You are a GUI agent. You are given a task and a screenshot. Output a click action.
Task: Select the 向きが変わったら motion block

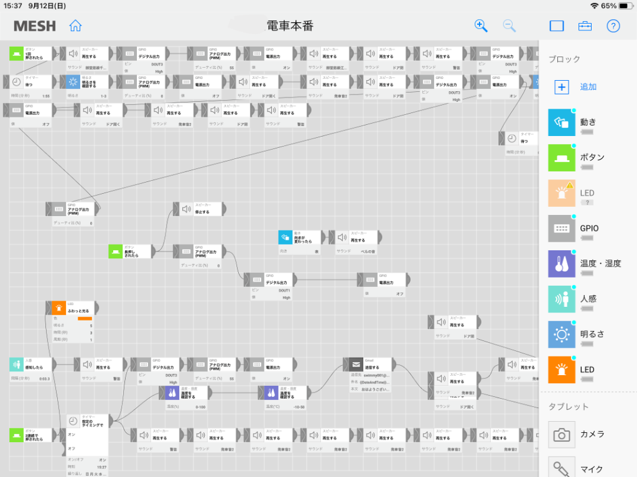(300, 237)
